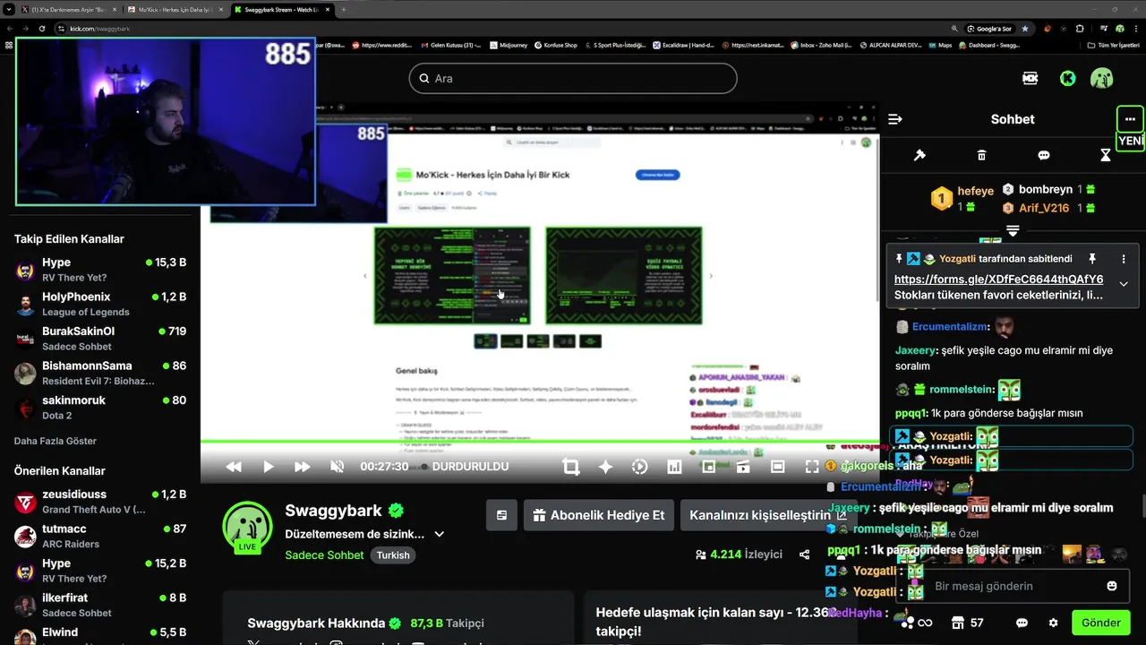Click the crop icon in player controls

coord(571,467)
